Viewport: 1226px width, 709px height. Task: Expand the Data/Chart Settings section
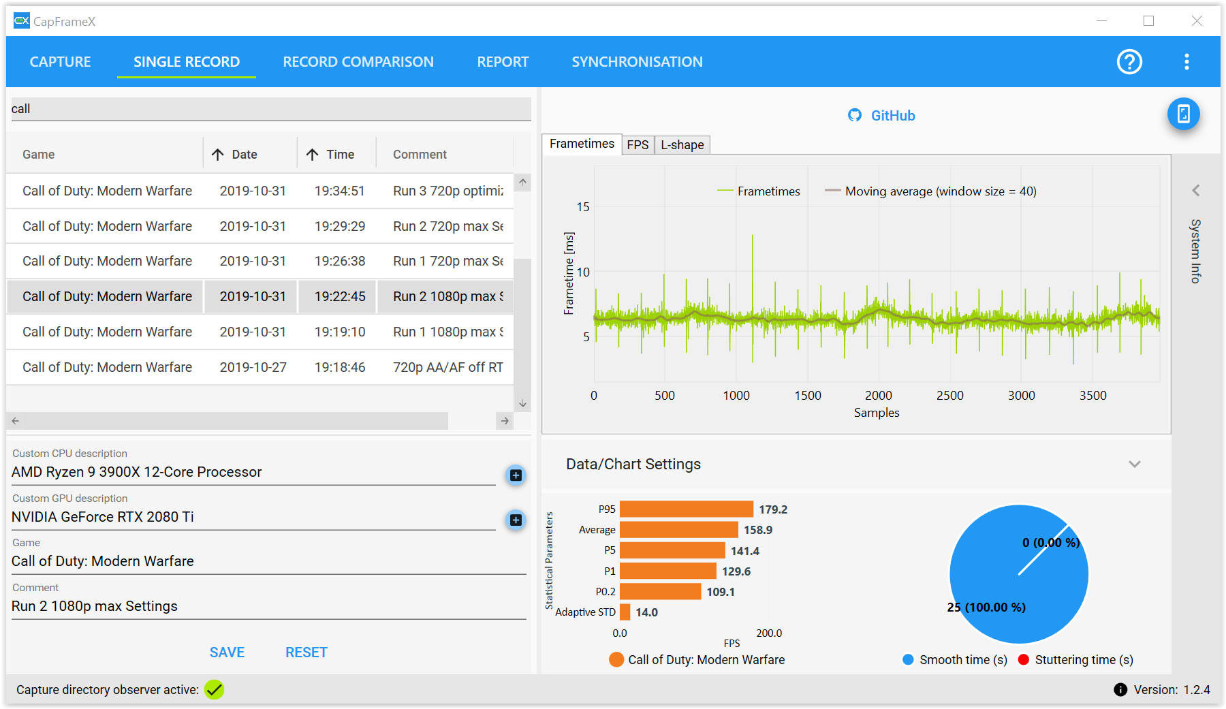pyautogui.click(x=1135, y=464)
